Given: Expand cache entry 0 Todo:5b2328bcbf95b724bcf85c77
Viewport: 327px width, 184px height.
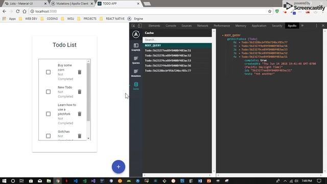Looking at the screenshot, I should [x=240, y=42].
